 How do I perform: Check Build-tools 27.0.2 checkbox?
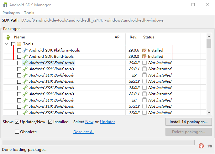[x=19, y=113]
